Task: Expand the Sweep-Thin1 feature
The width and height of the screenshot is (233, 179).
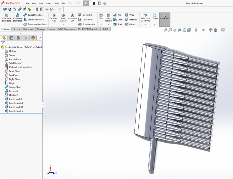Action: (x=2, y=87)
